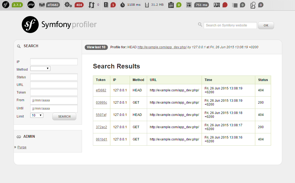The height and width of the screenshot is (183, 295).
Task: Click the From date field
Action: pos(54,100)
